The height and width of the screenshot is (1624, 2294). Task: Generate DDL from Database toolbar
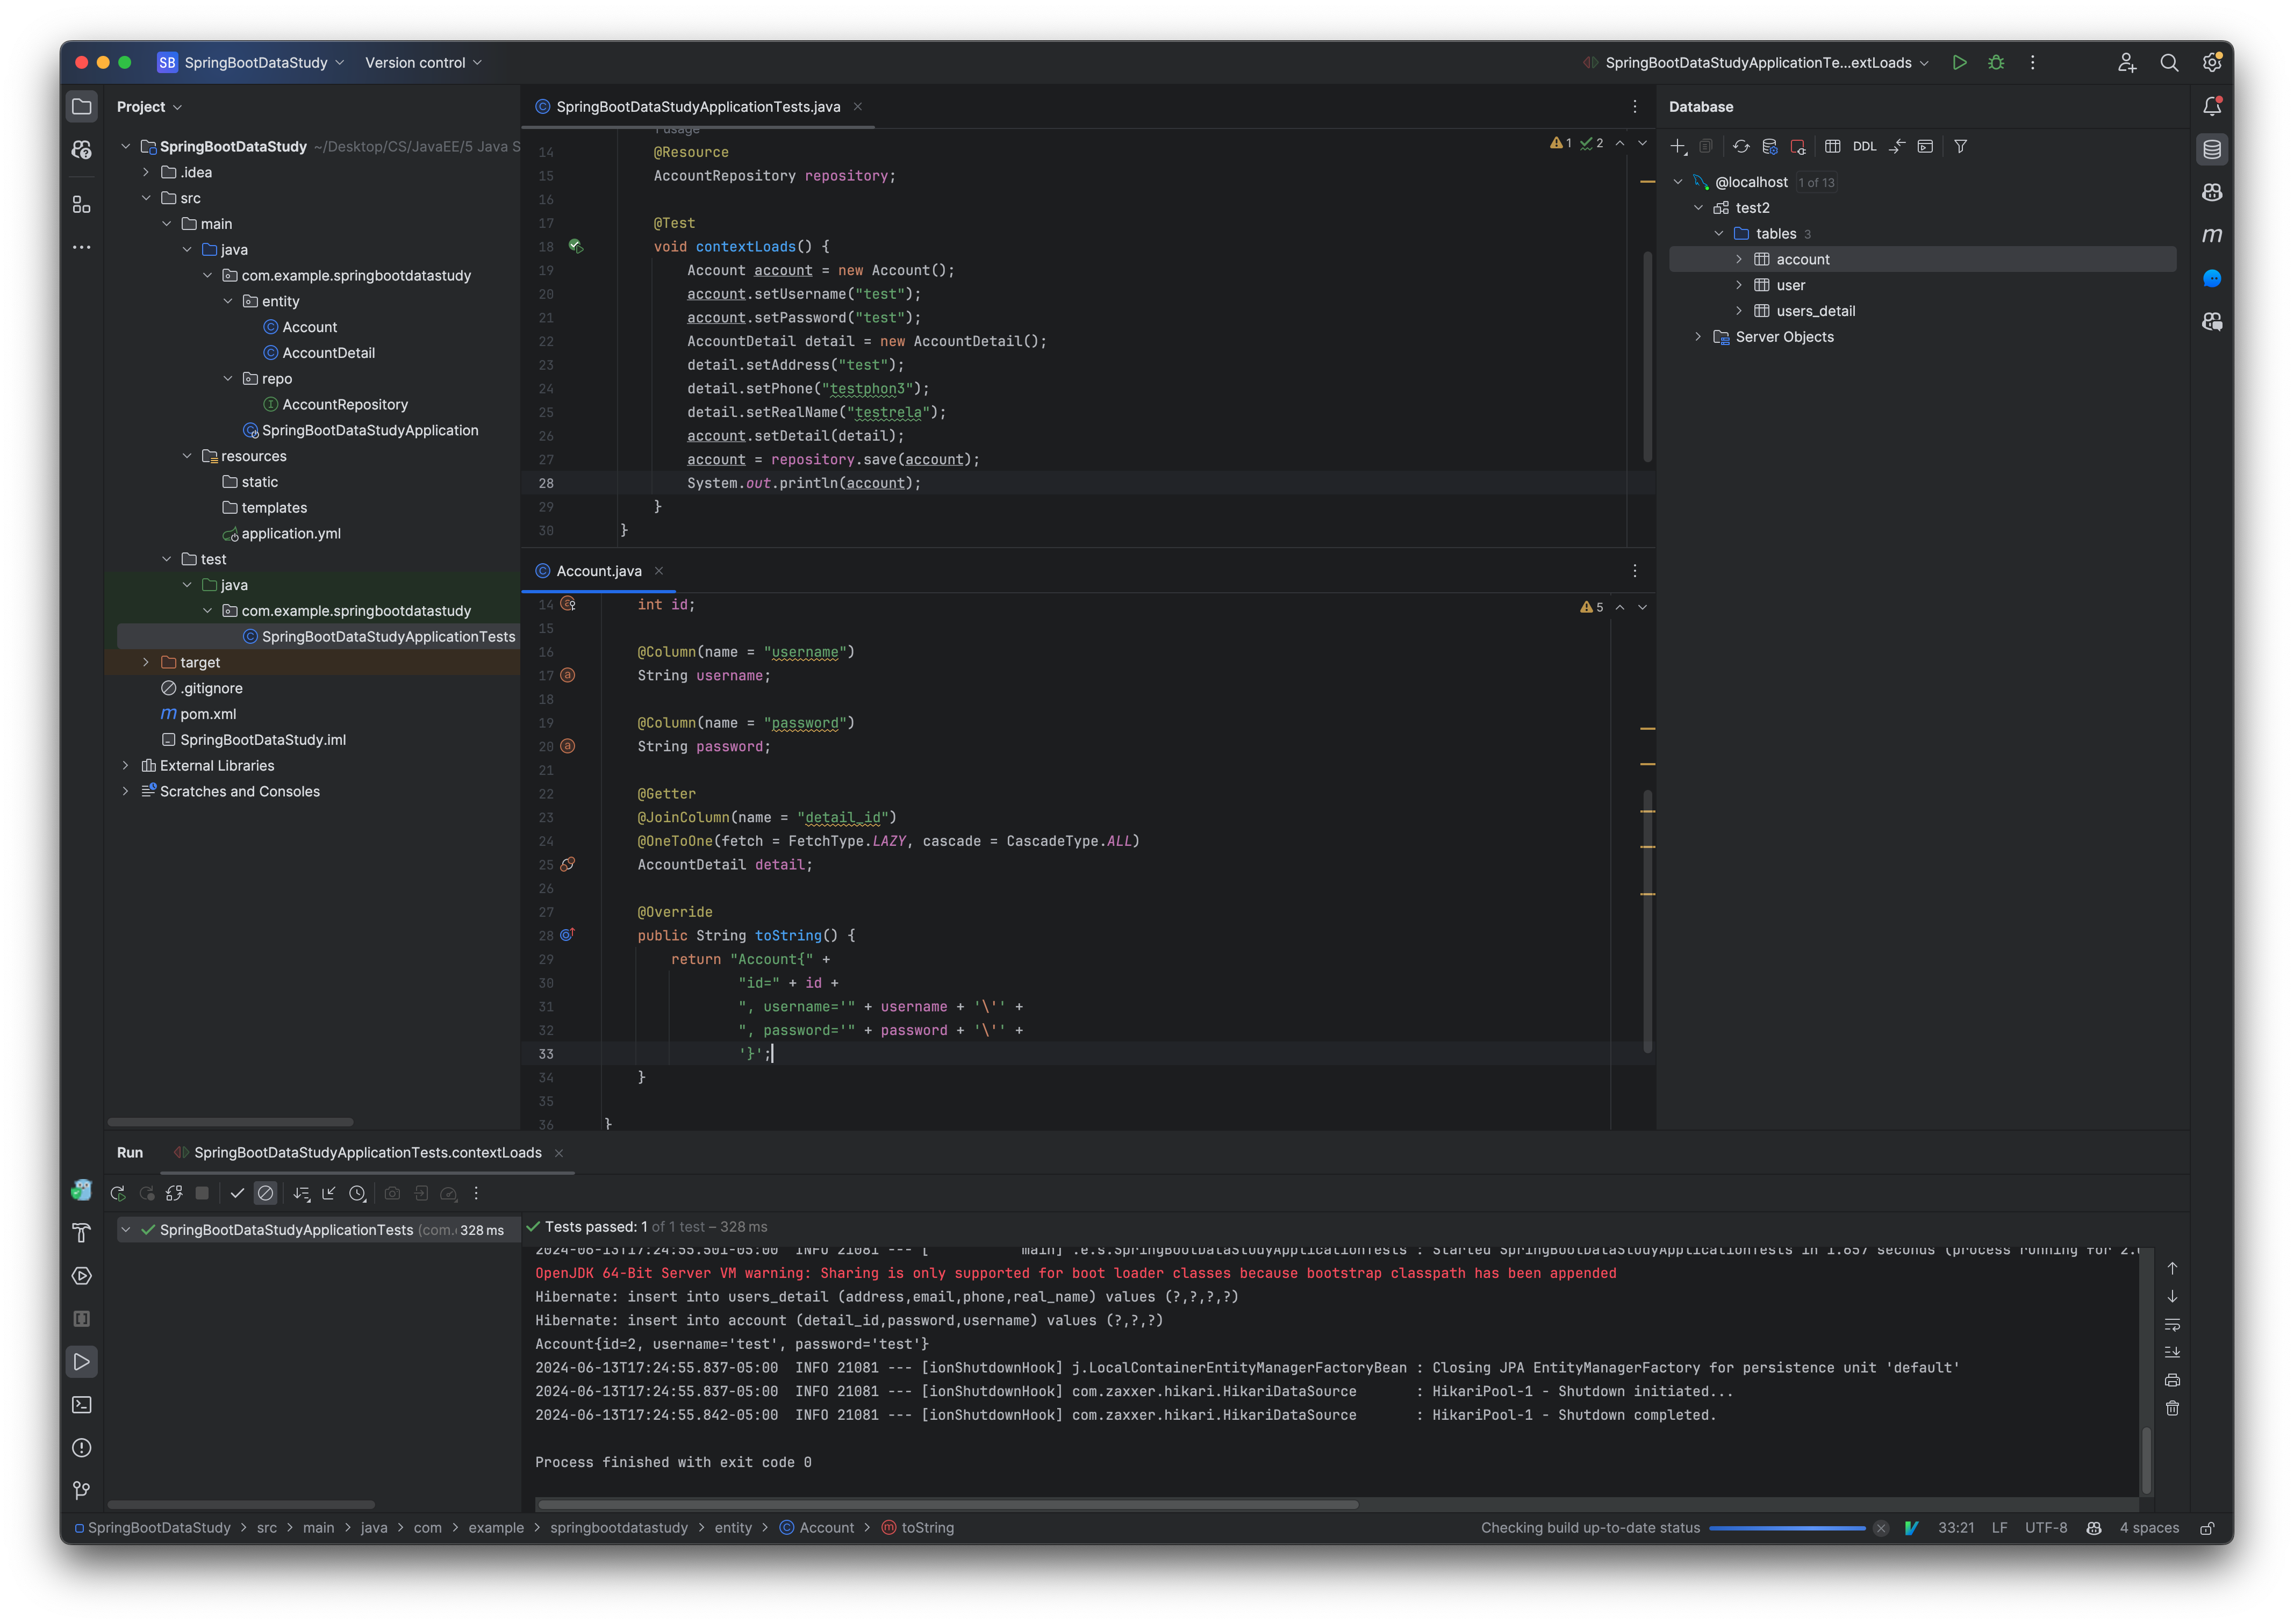[1864, 146]
